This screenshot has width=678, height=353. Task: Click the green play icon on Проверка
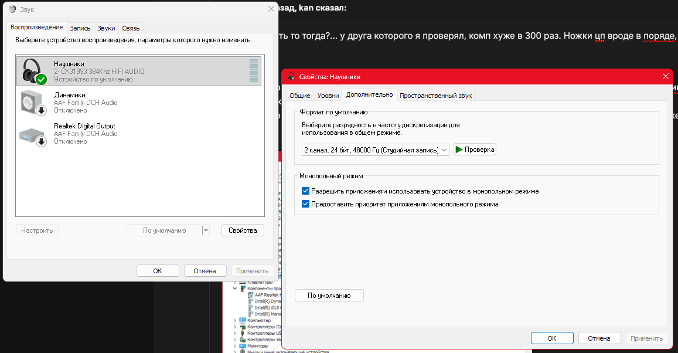[x=459, y=150]
